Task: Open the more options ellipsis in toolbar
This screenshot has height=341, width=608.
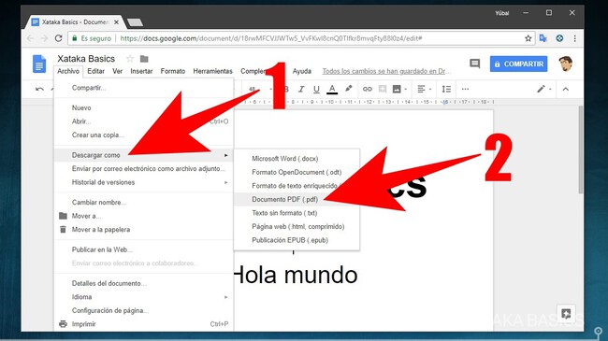Action: [465, 89]
